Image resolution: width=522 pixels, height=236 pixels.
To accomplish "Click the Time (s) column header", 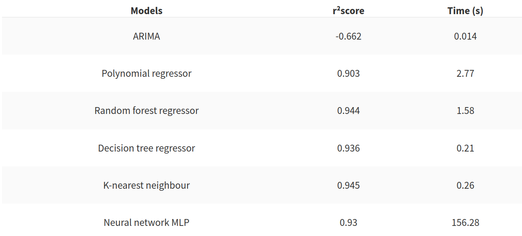I will click(465, 11).
